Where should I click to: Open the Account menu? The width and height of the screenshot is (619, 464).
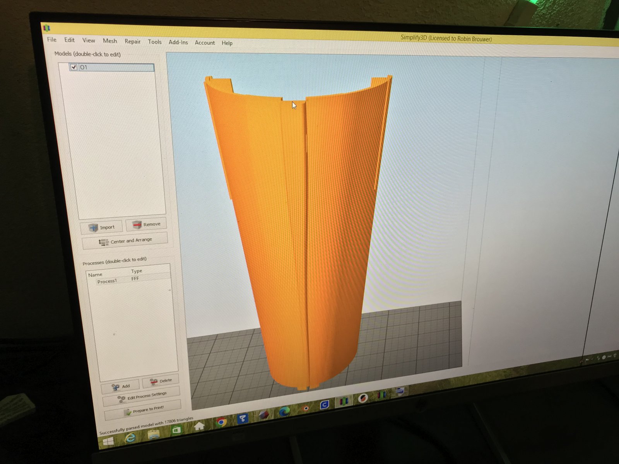(x=205, y=43)
